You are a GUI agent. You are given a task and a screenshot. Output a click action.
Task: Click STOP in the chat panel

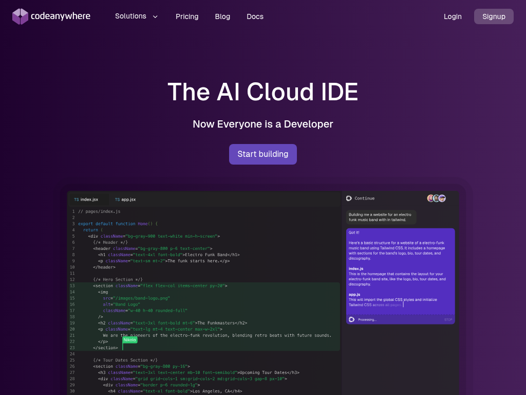click(448, 320)
